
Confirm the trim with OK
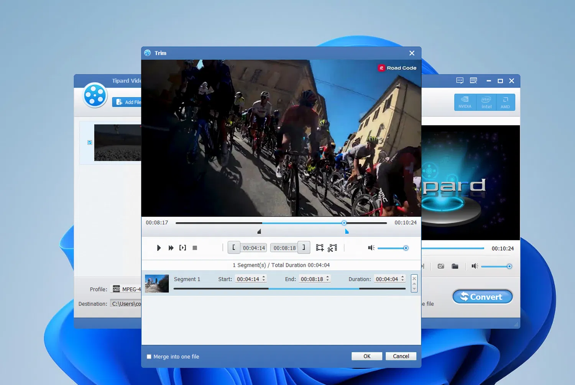367,356
